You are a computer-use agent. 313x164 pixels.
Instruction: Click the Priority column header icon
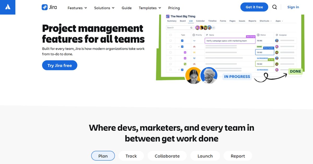[194, 35]
